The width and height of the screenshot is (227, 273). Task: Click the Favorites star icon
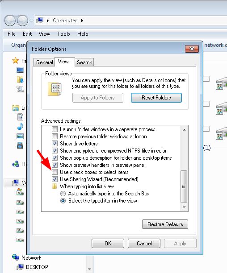coord(15,60)
